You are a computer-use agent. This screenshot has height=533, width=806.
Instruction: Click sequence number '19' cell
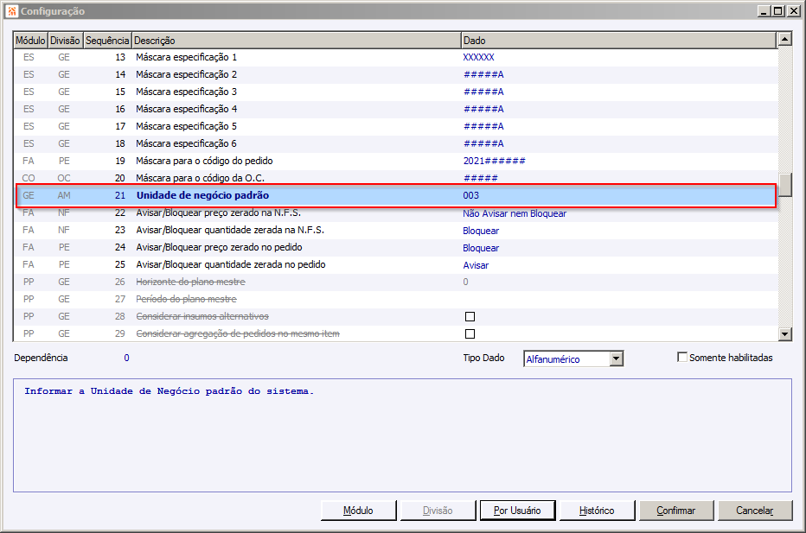119,161
